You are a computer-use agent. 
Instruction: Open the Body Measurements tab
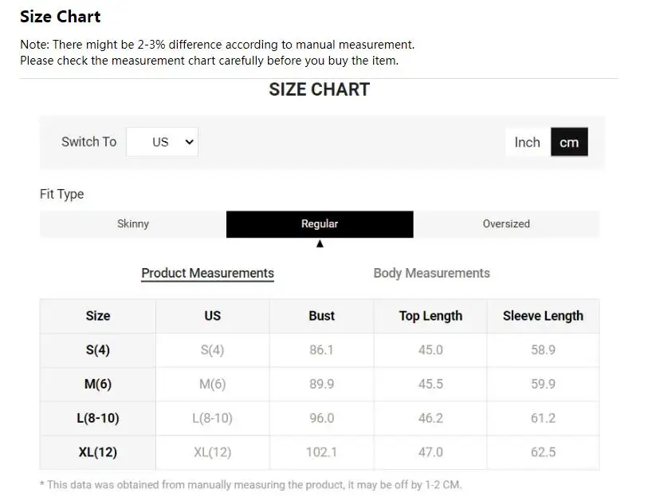click(431, 273)
